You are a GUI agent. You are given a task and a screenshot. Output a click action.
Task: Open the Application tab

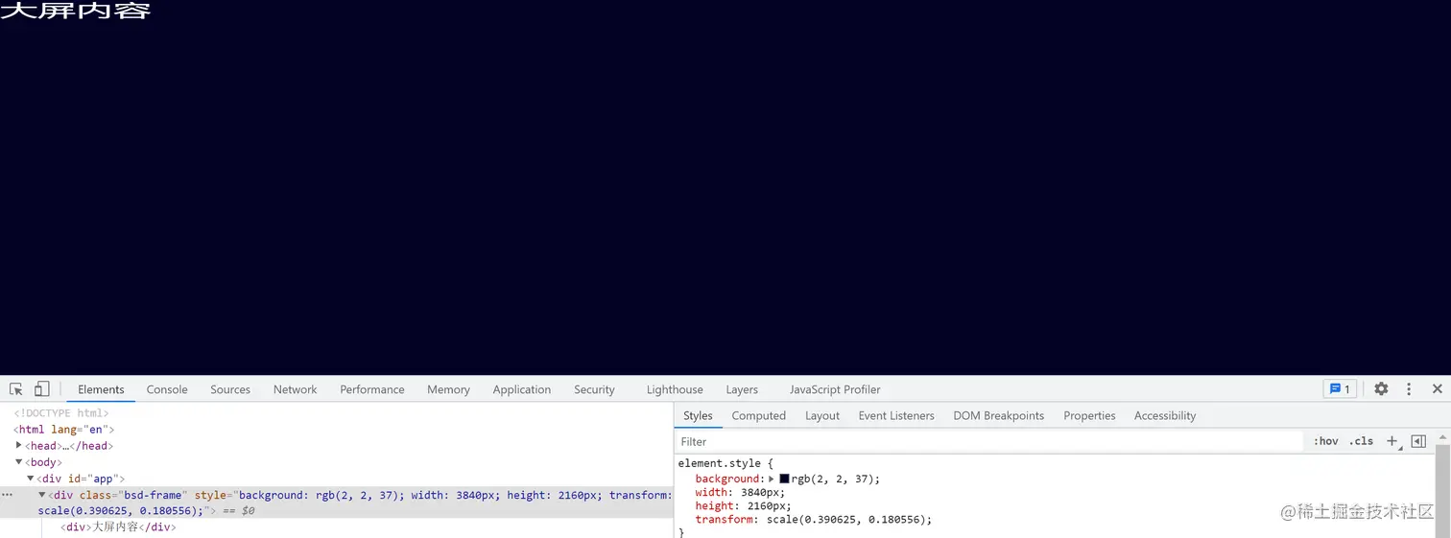522,389
